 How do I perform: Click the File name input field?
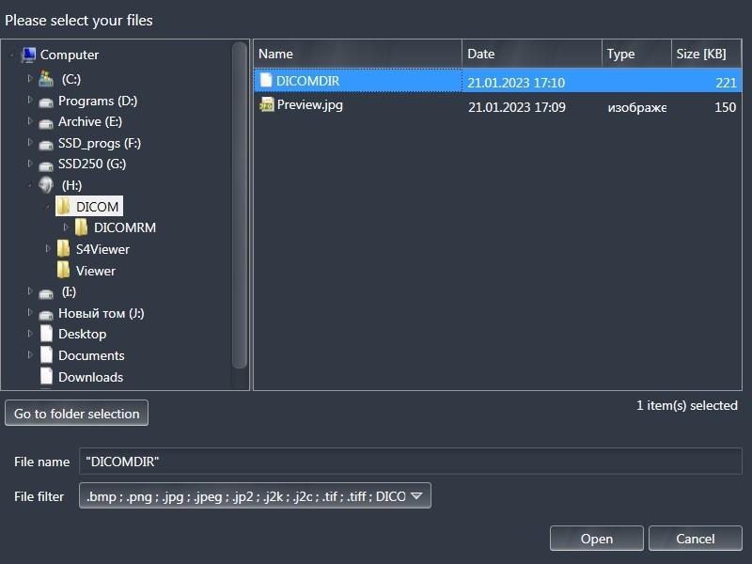click(410, 462)
